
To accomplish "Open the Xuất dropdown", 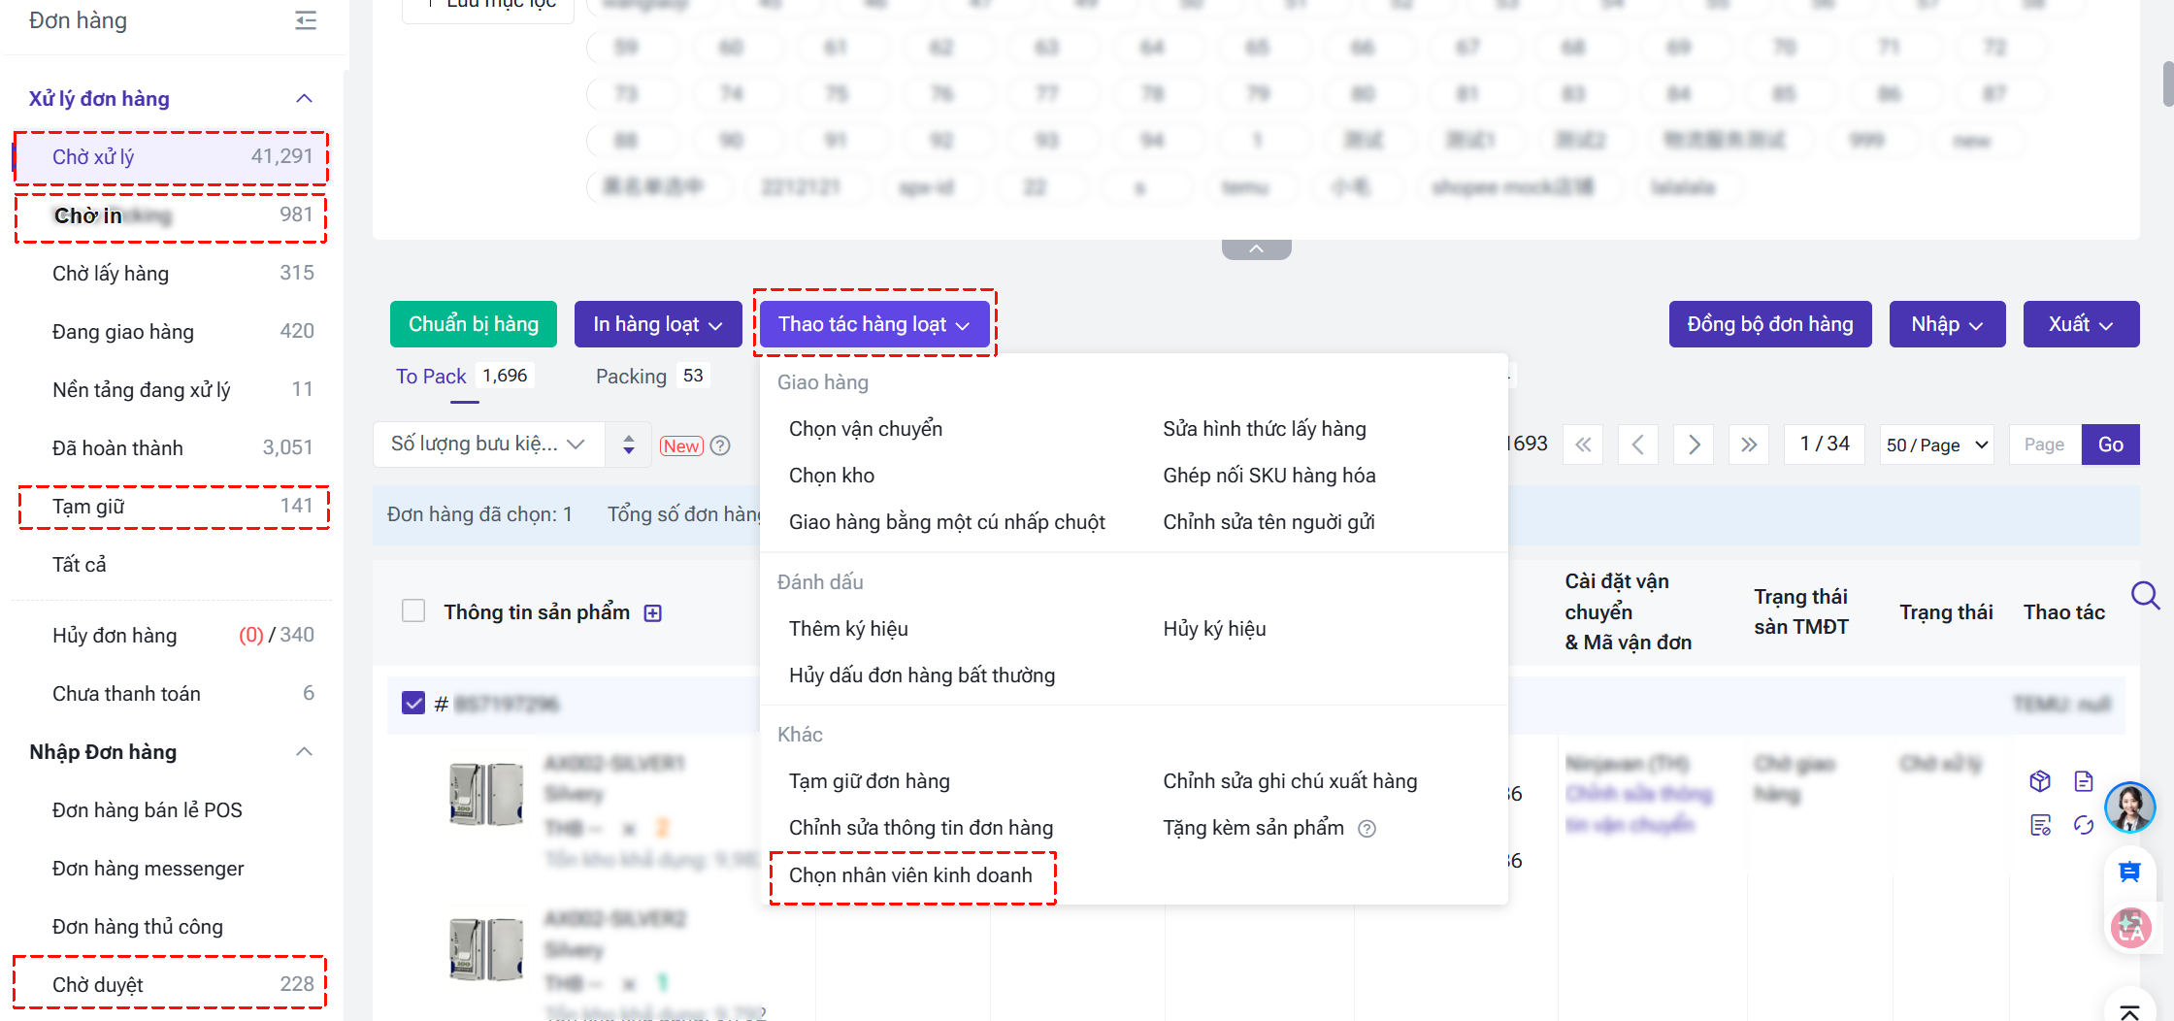I will pos(2081,324).
